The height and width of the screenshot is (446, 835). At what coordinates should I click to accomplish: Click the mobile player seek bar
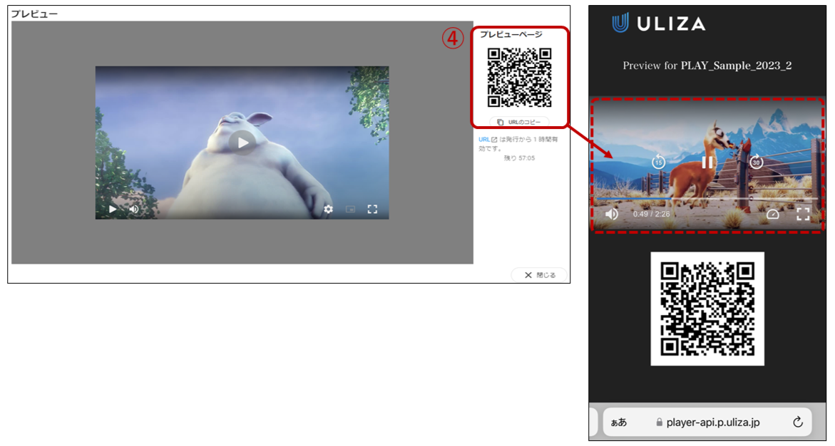pyautogui.click(x=706, y=198)
